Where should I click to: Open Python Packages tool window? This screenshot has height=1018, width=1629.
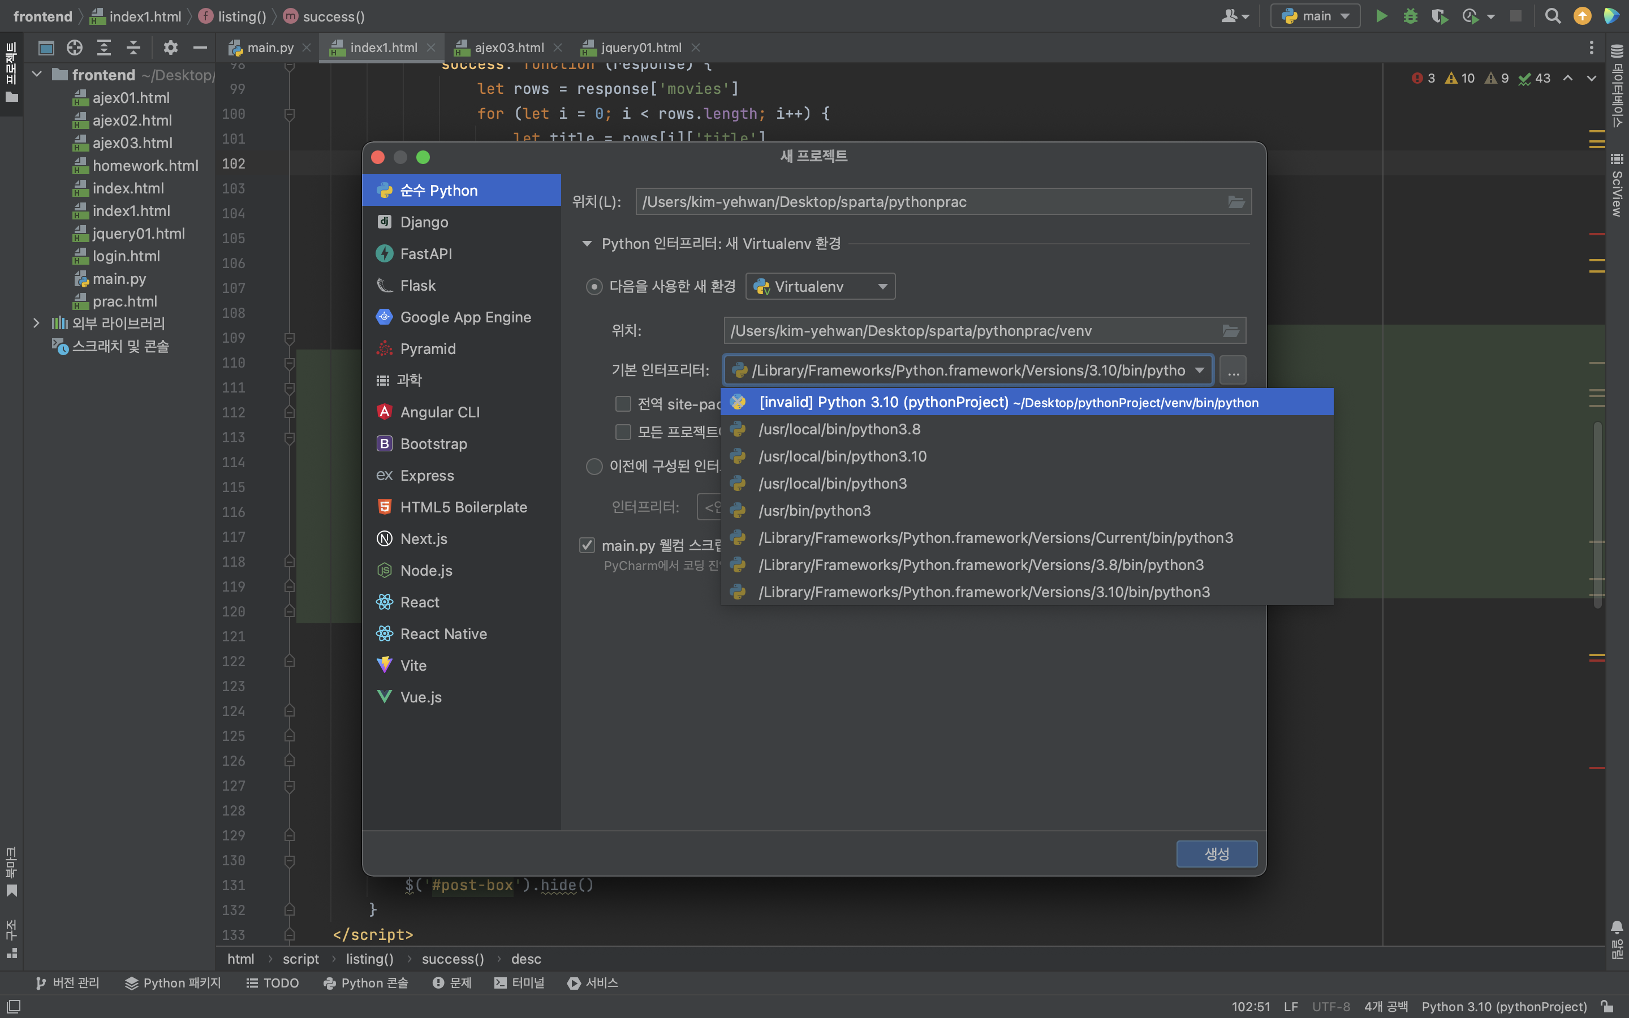[173, 983]
